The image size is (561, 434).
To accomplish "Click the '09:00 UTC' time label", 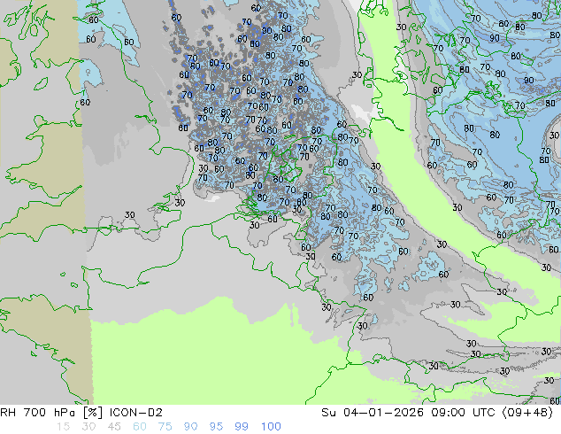I will point(465,413).
